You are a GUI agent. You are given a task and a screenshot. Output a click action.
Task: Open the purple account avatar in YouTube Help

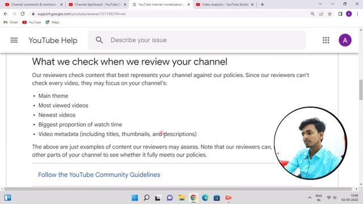(x=345, y=40)
